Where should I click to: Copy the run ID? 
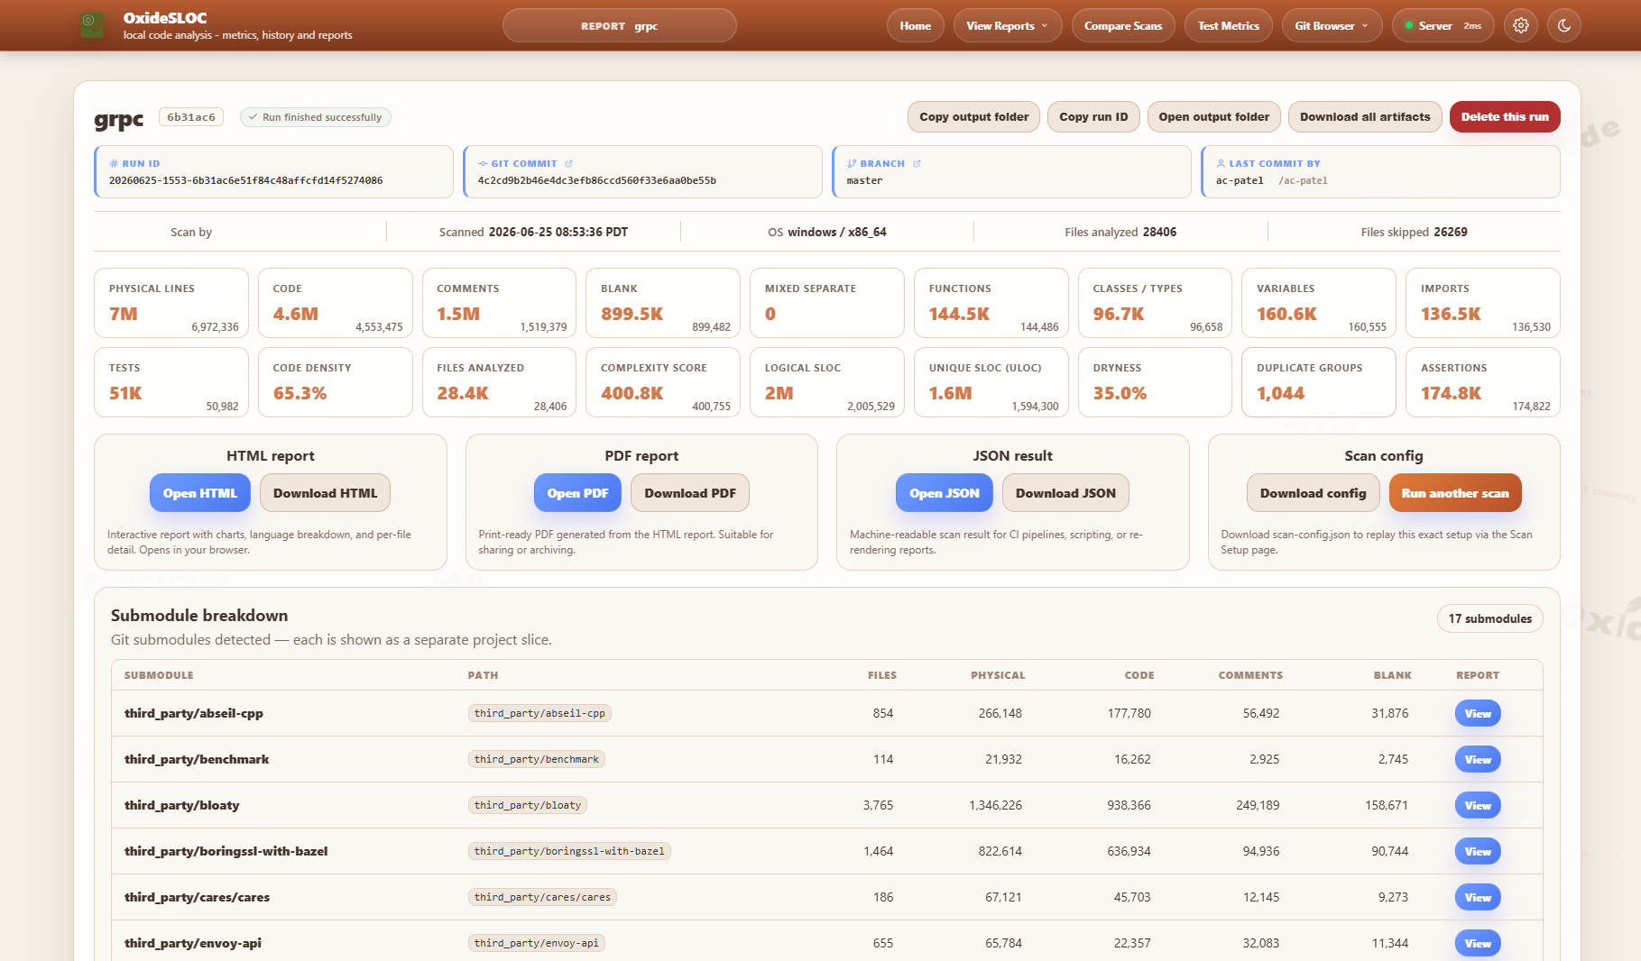tap(1093, 117)
